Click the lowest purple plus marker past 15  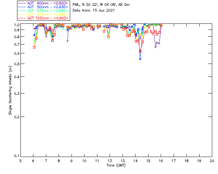(155, 47)
